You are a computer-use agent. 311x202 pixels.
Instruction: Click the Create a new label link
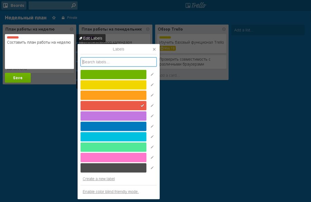pos(98,179)
